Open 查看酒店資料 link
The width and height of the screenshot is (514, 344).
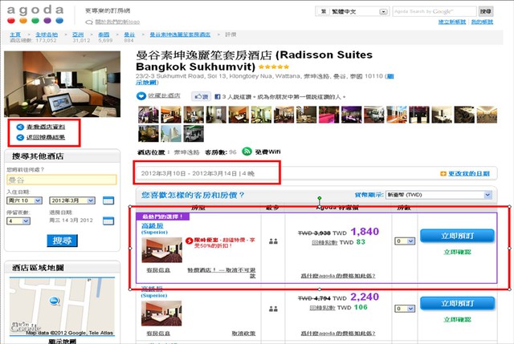coord(46,127)
